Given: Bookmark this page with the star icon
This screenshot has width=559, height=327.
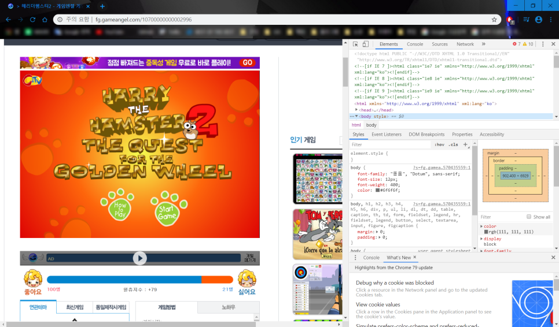Looking at the screenshot, I should click(494, 20).
